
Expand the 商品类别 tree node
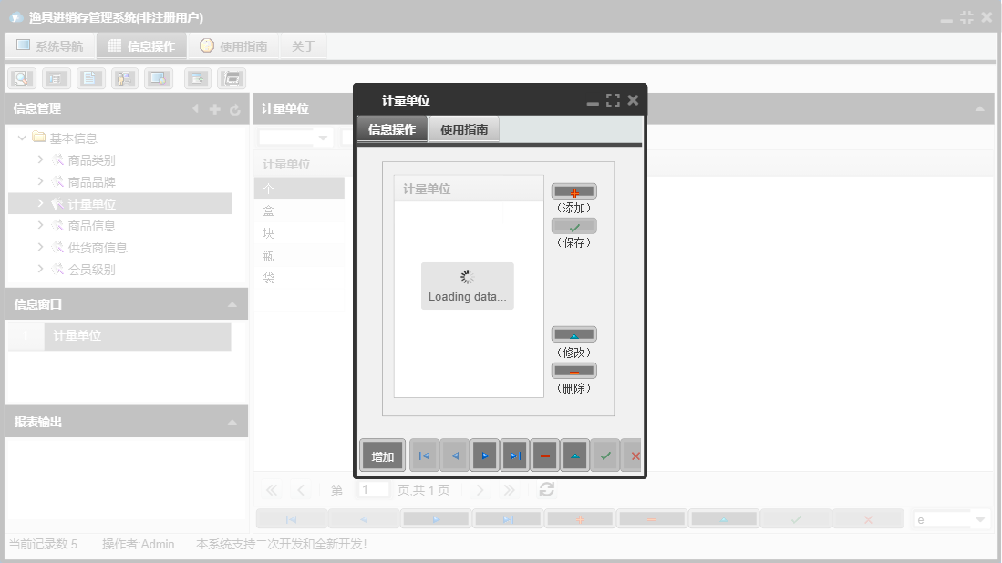pyautogui.click(x=39, y=159)
